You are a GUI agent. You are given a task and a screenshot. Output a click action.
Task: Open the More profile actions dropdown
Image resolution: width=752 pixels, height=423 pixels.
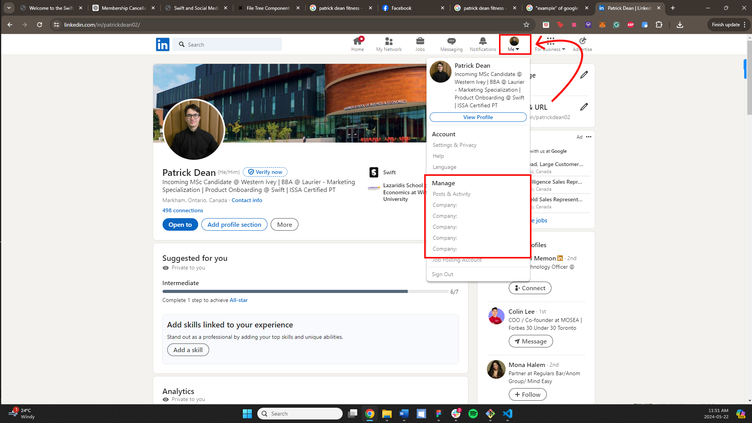284,224
